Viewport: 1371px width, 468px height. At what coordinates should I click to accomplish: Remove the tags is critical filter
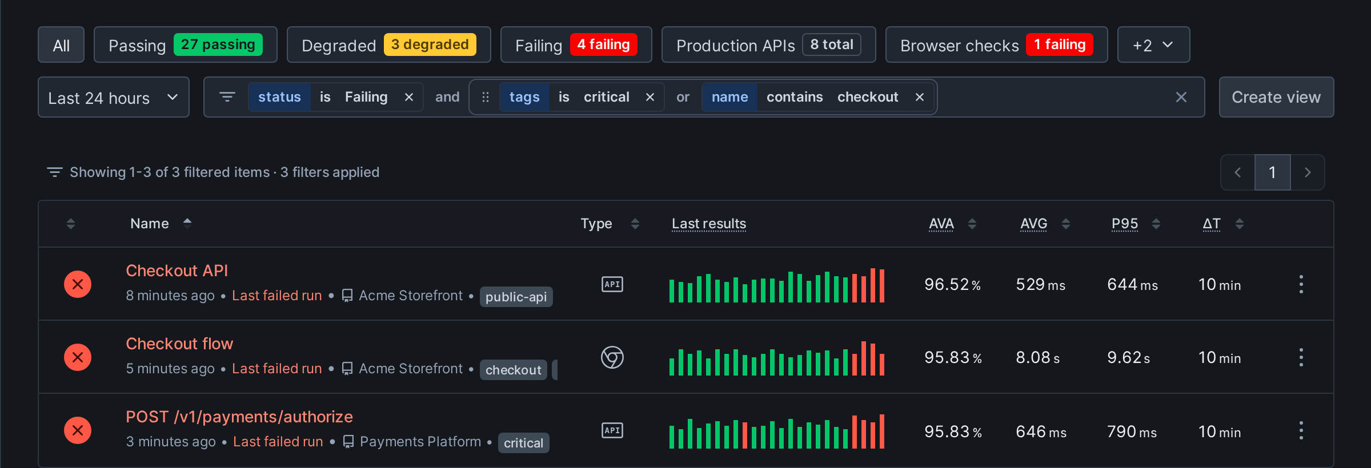coord(650,98)
